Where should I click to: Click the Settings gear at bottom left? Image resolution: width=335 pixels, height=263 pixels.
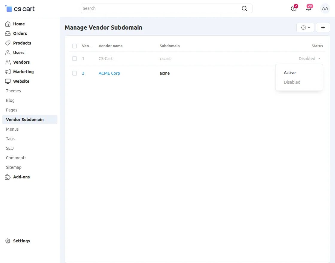tap(7, 241)
